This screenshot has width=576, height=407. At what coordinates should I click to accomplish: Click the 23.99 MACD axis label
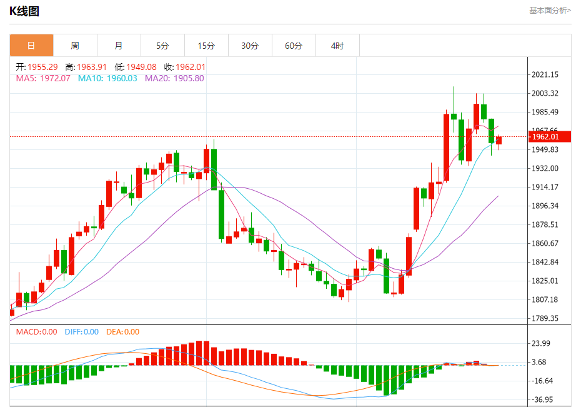pyautogui.click(x=541, y=343)
